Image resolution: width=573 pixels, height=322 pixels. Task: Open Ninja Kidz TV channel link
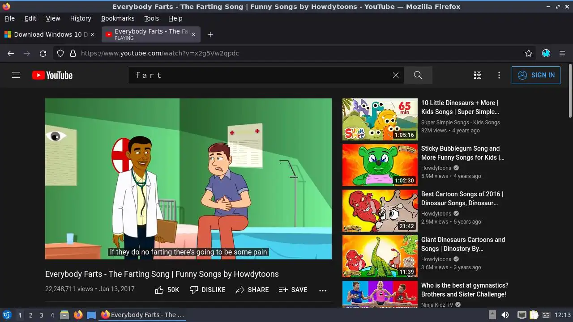click(437, 305)
